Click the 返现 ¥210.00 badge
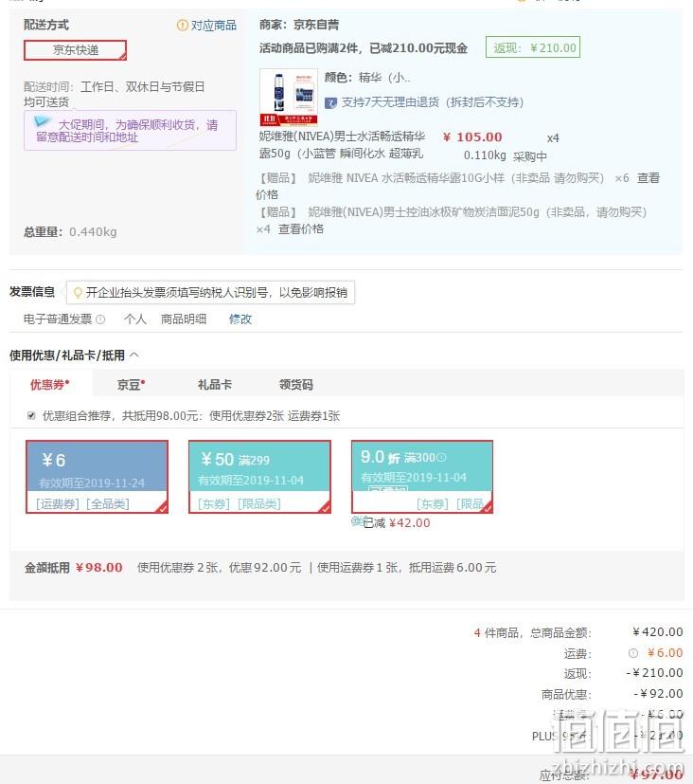The image size is (693, 784). (x=533, y=48)
